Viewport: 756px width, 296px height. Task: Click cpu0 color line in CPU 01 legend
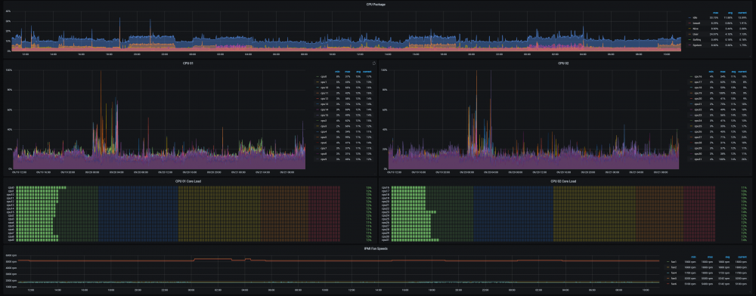click(317, 76)
